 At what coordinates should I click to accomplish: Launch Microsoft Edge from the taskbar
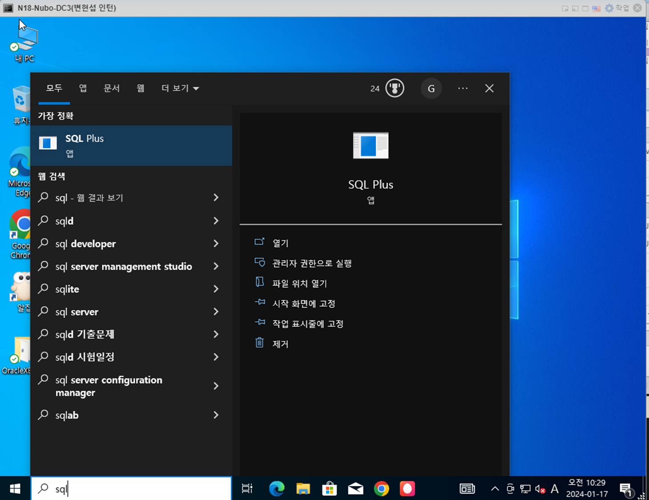(276, 489)
